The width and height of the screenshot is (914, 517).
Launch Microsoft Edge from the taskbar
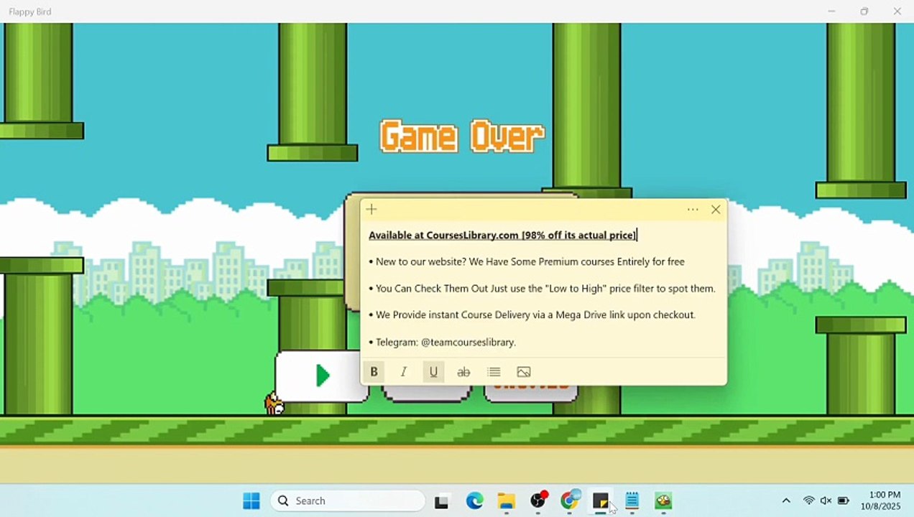[x=474, y=501]
